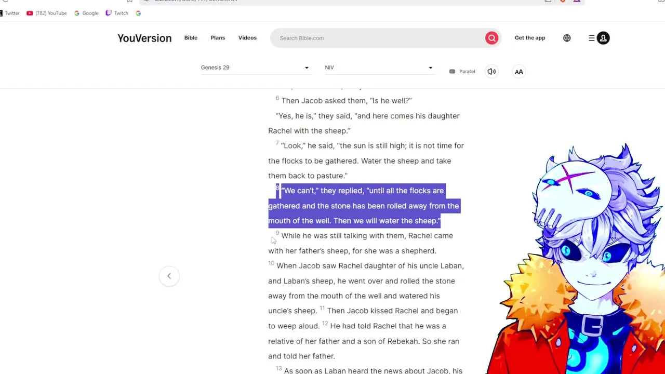Expand the Genesis 29 chapter dropdown

tap(255, 68)
